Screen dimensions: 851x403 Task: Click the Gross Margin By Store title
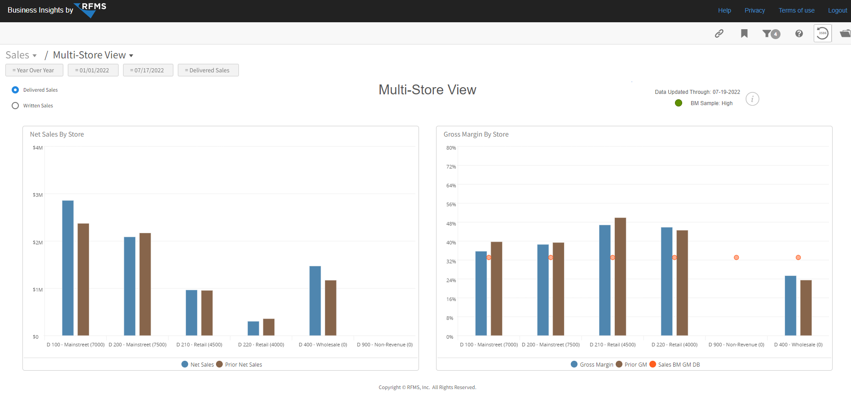pyautogui.click(x=476, y=134)
